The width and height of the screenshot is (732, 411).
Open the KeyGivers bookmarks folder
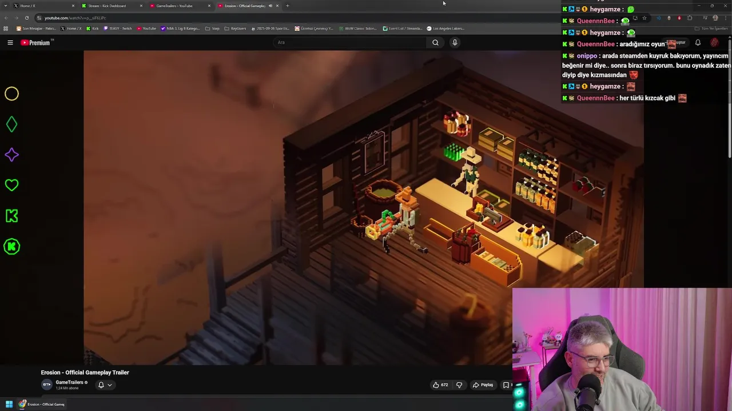pos(235,29)
